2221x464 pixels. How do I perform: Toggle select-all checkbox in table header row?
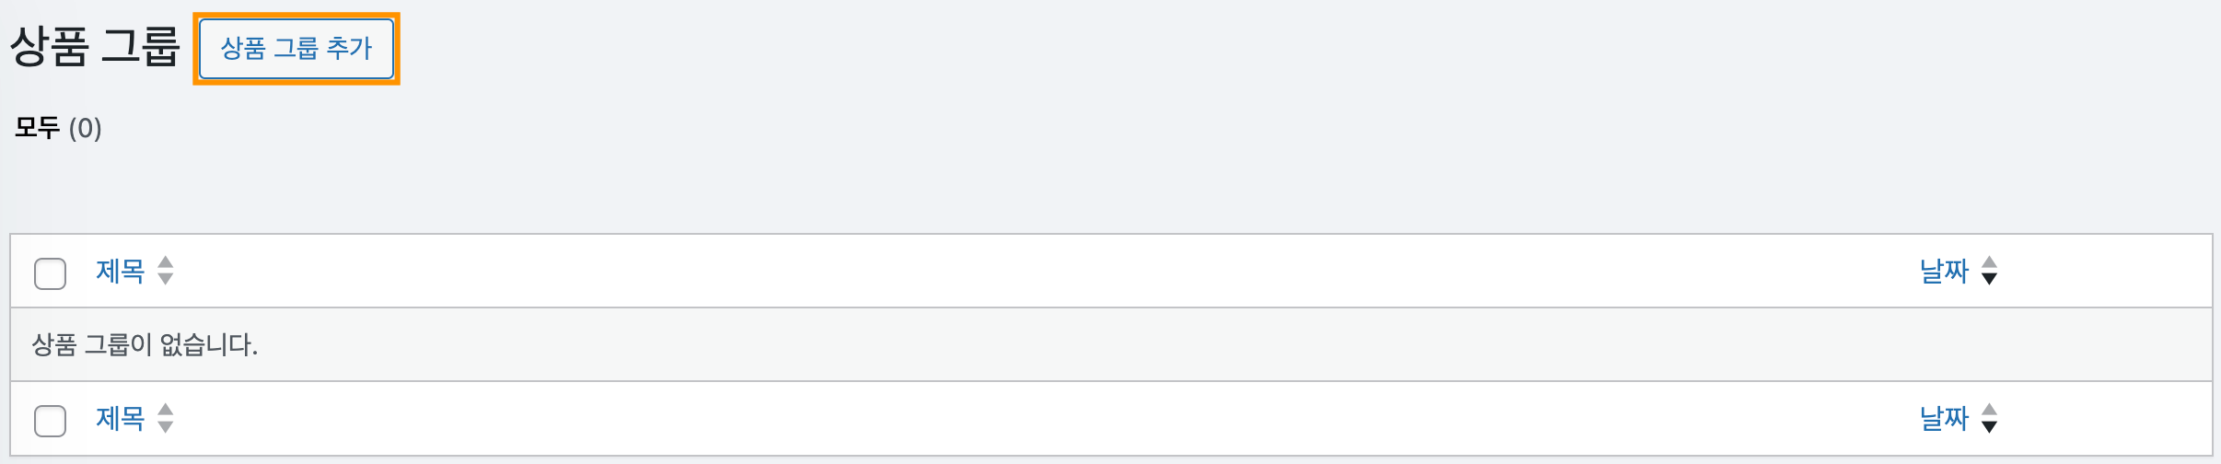[50, 273]
